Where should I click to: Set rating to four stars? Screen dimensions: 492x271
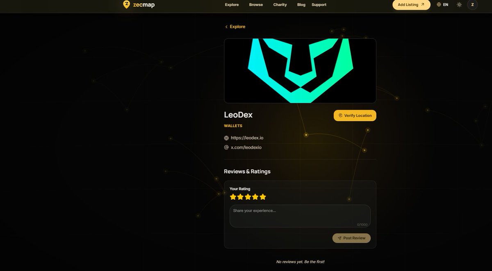coord(255,197)
